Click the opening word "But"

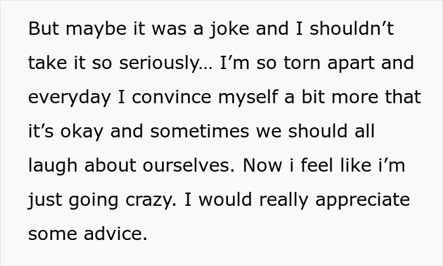tap(44, 28)
